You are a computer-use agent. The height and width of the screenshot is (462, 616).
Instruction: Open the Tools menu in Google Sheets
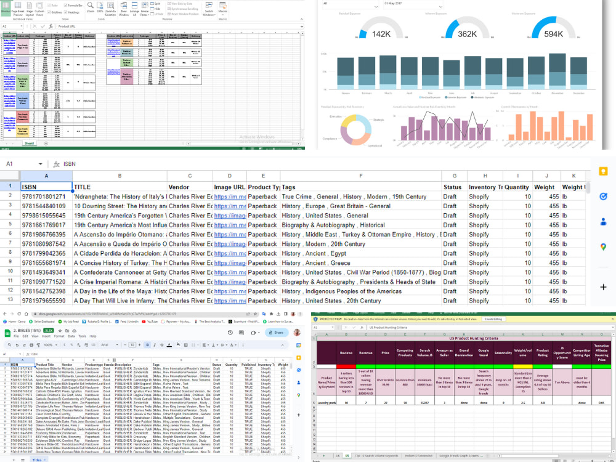coord(82,336)
